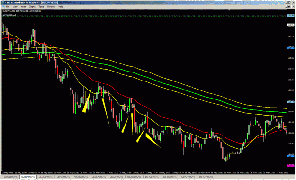This screenshot has width=296, height=180.
Task: Click the 15 May 17:10 time label
Action: [152, 172]
